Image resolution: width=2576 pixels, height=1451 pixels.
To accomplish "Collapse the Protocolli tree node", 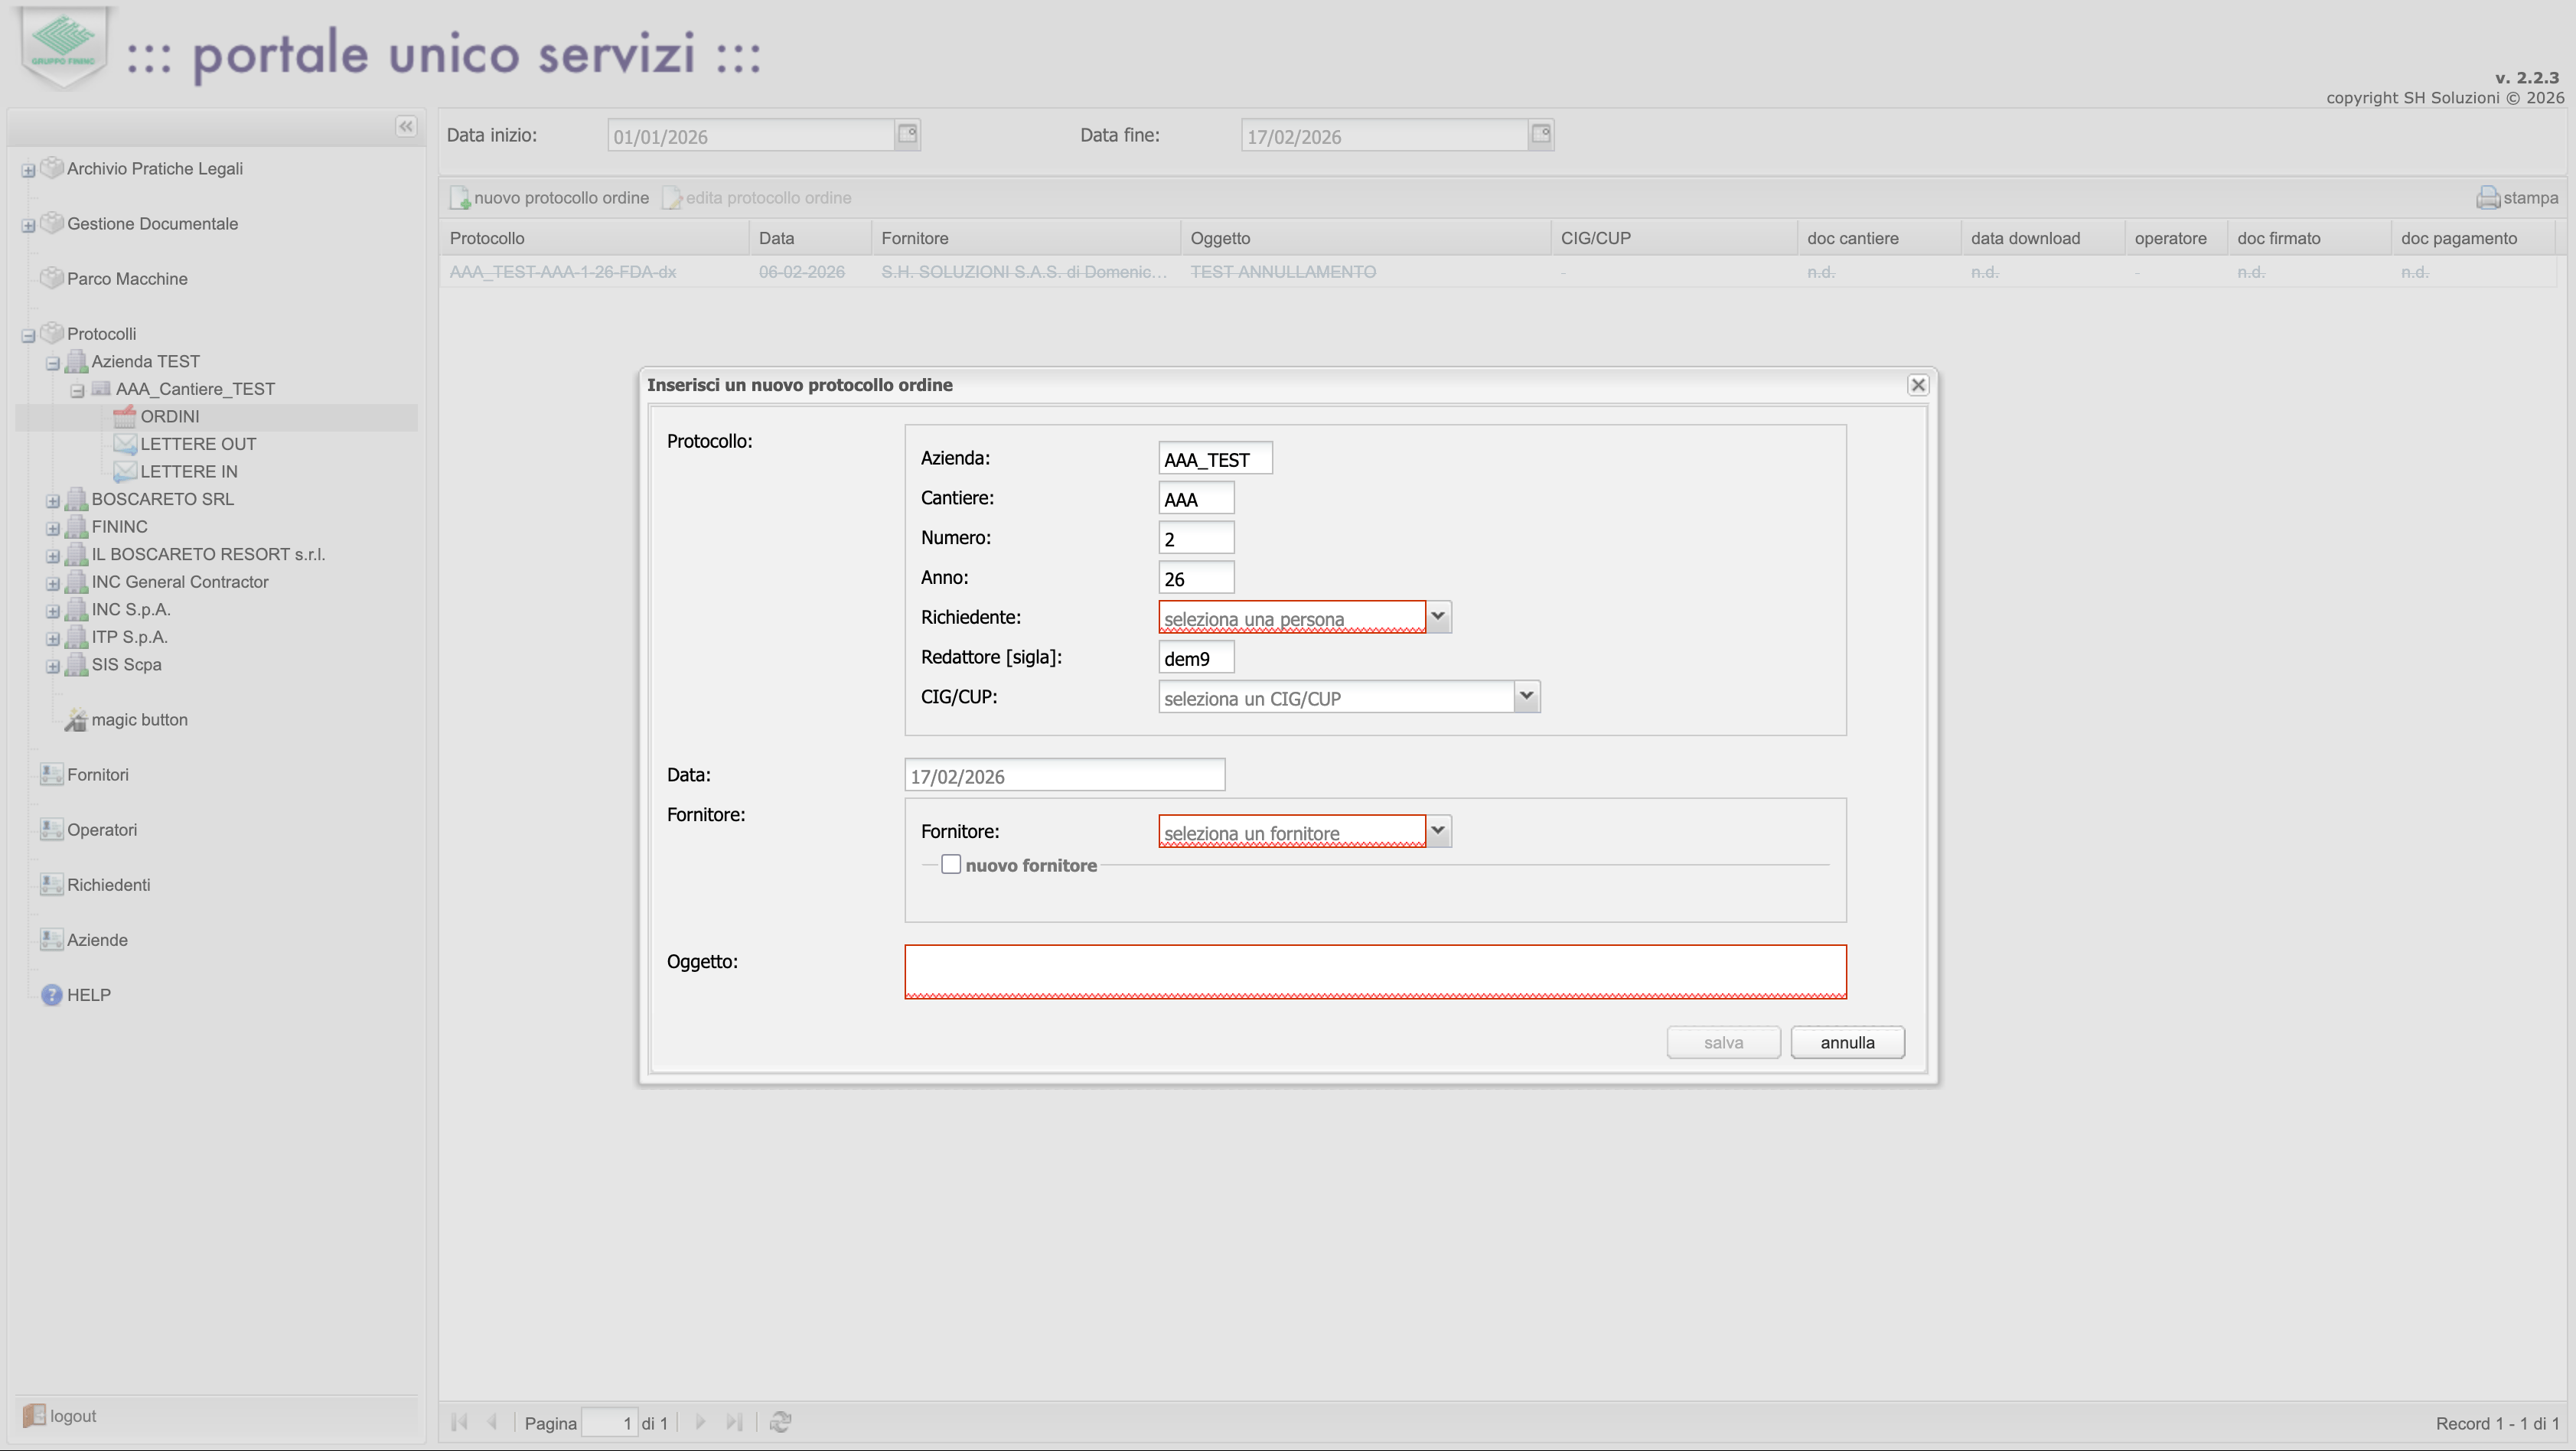I will [x=29, y=335].
